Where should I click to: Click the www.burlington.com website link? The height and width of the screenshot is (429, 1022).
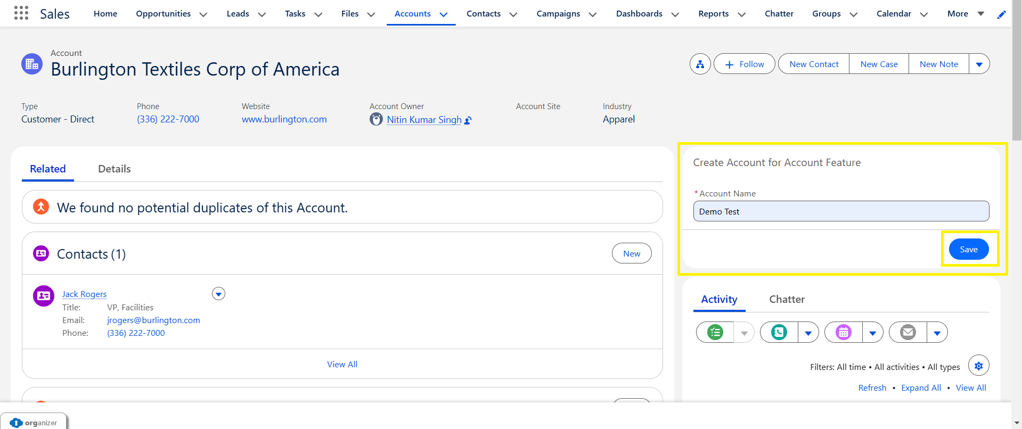pos(284,119)
